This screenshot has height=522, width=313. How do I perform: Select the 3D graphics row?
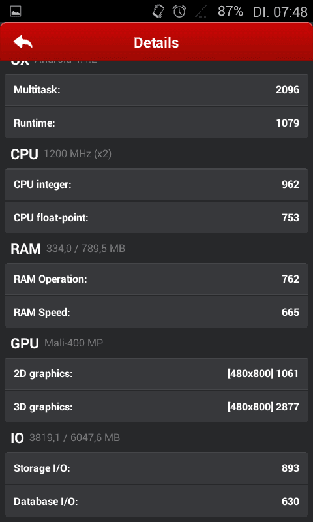pyautogui.click(x=156, y=407)
